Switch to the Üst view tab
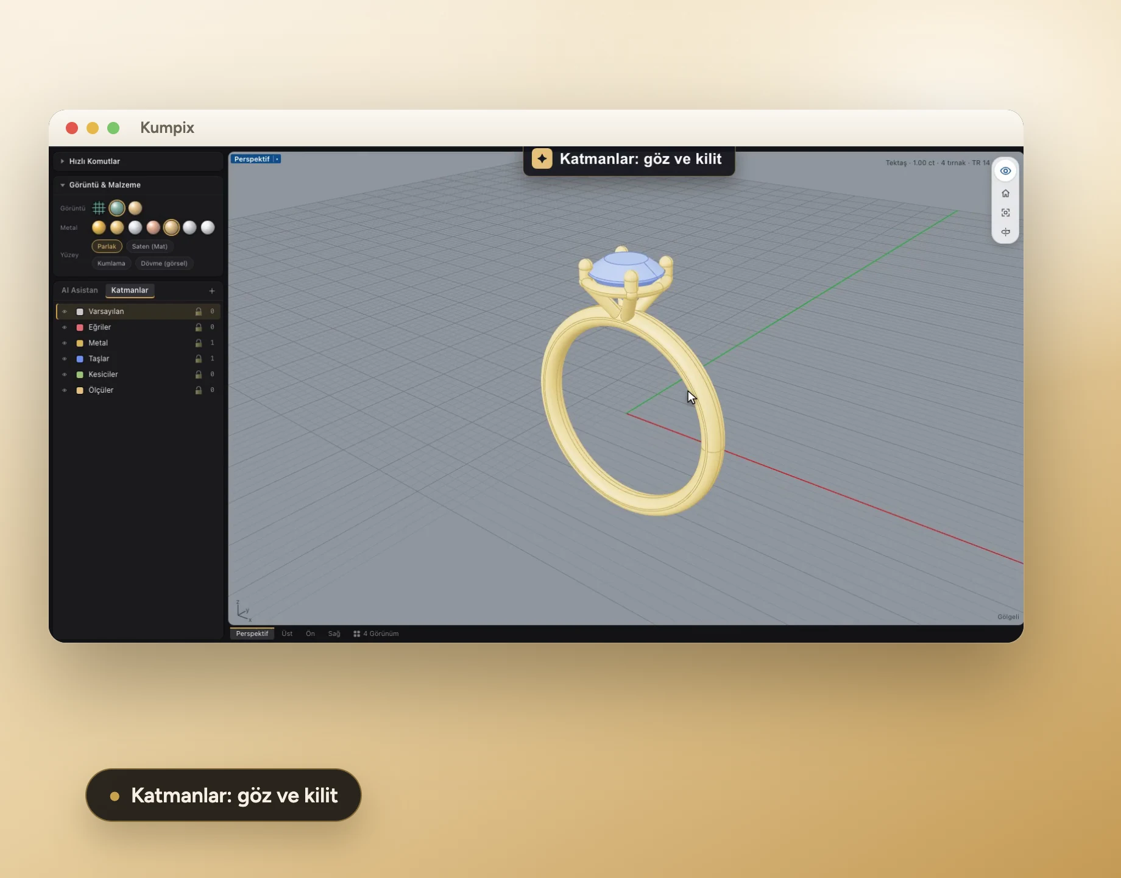Viewport: 1121px width, 878px height. 287,634
